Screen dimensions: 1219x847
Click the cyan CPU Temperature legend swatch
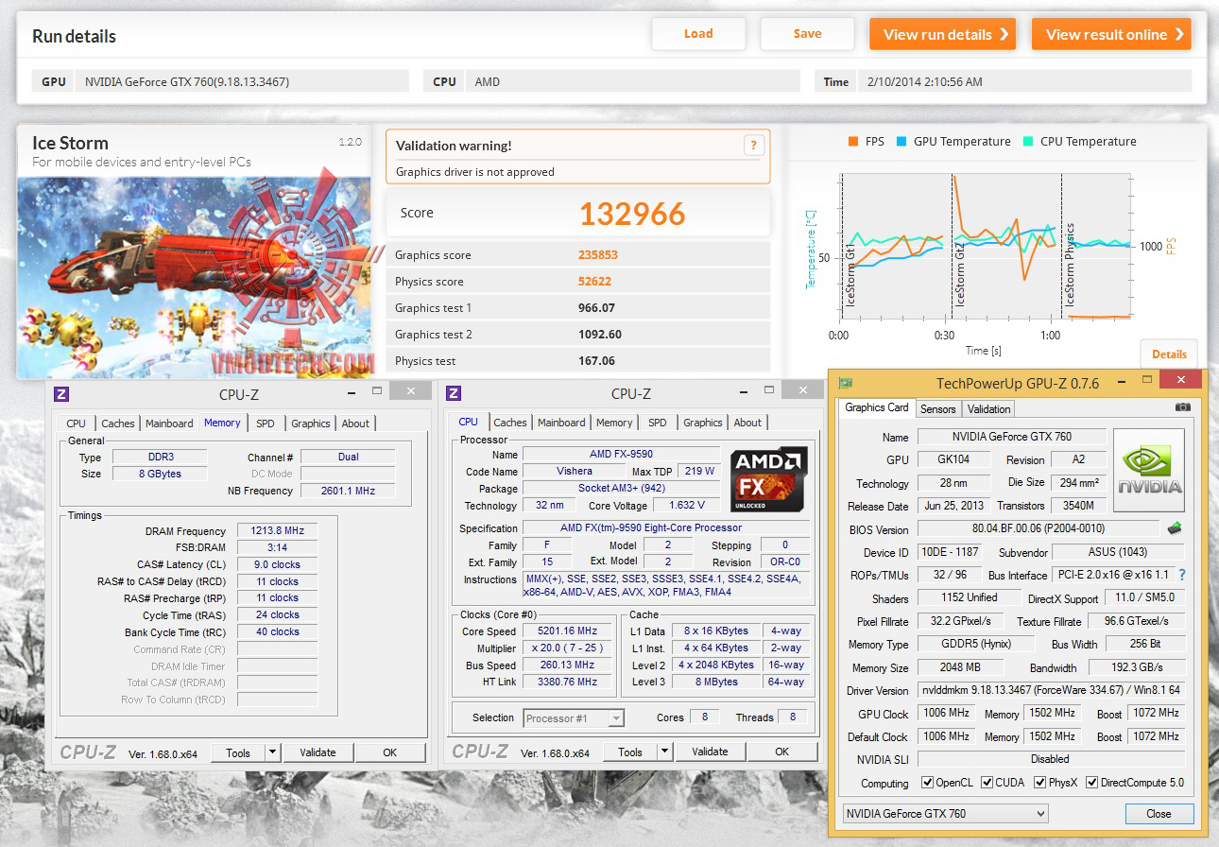(x=1028, y=142)
